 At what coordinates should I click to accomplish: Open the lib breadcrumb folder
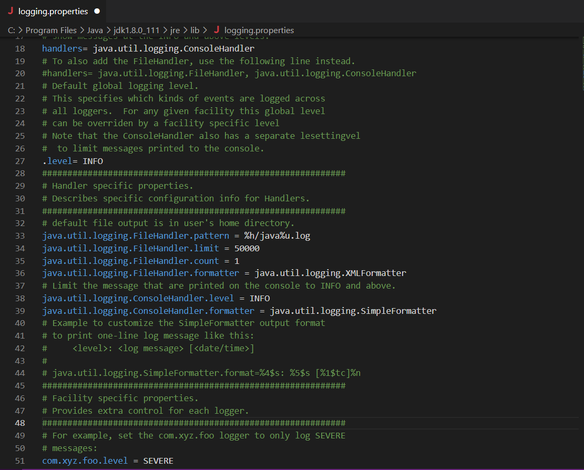[195, 30]
